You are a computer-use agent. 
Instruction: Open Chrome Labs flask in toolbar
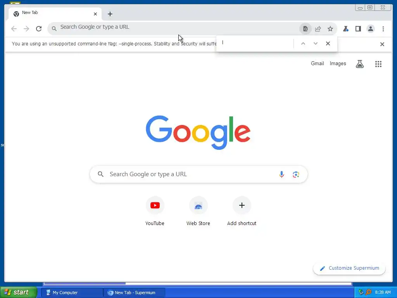[345, 29]
